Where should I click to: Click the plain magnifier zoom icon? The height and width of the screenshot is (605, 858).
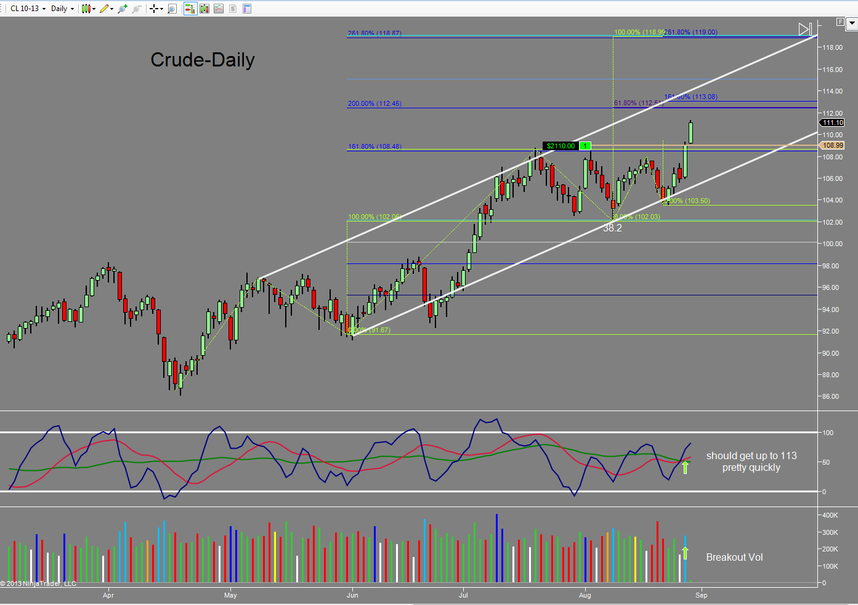[172, 9]
